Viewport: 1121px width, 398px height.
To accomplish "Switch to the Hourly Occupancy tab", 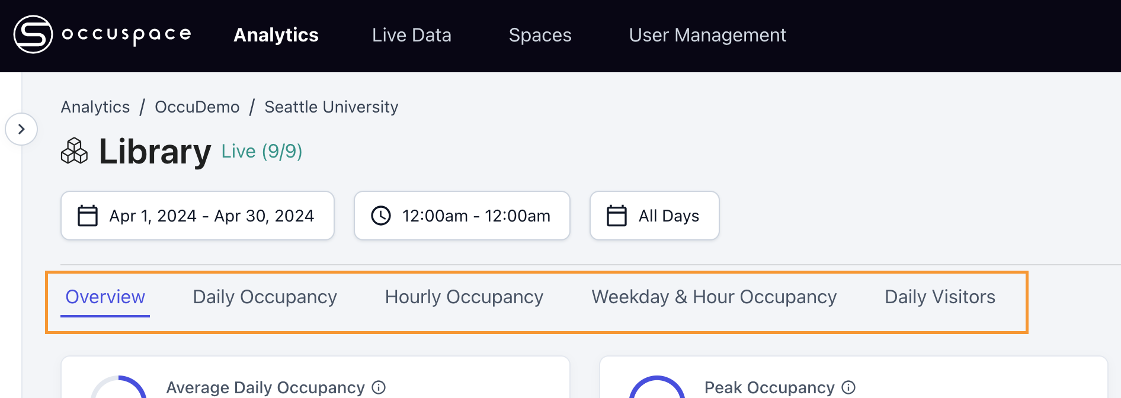I will (464, 297).
